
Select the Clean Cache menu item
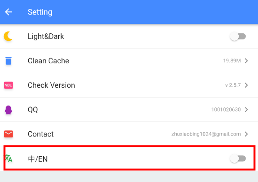point(129,61)
